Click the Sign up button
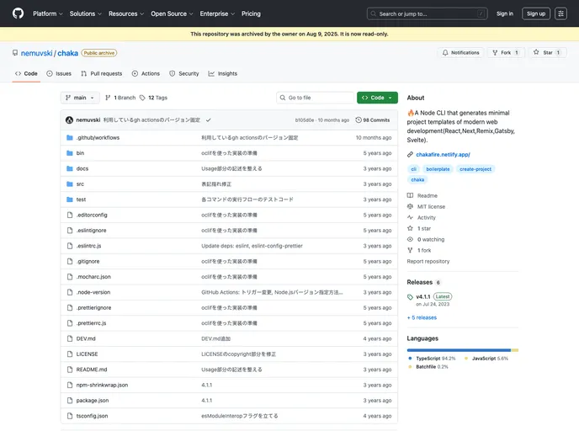This screenshot has width=579, height=431. [x=536, y=13]
